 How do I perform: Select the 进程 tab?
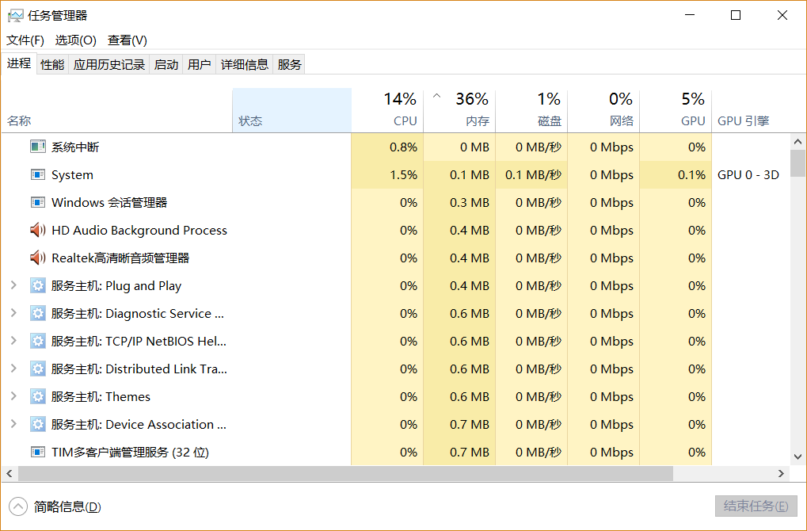click(19, 63)
